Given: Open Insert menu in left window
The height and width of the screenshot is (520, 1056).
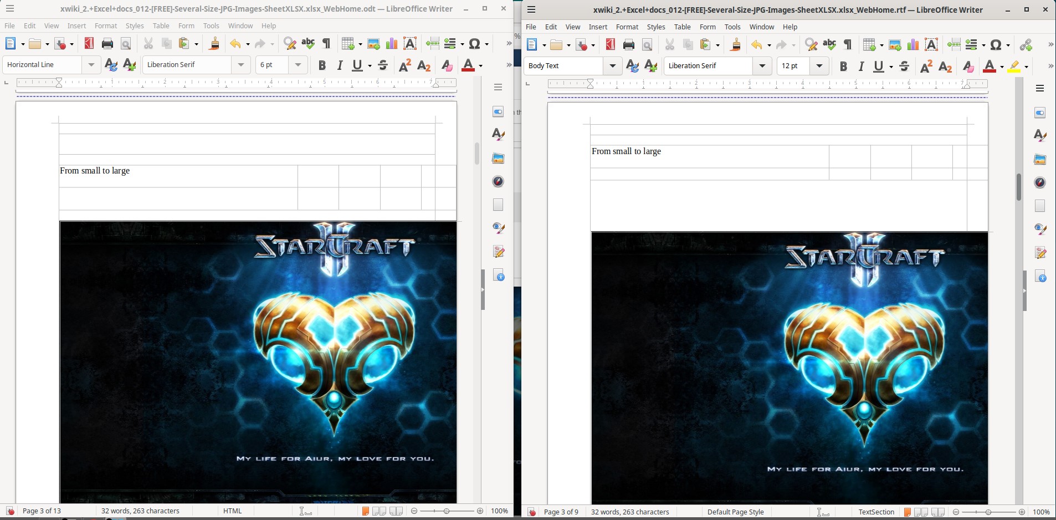Looking at the screenshot, I should point(76,26).
